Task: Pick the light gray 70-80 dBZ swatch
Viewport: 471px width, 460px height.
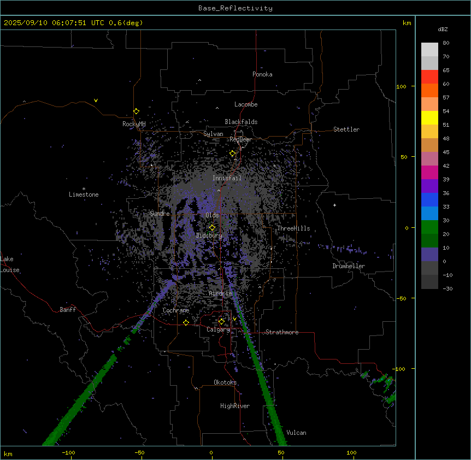Action: pos(429,50)
